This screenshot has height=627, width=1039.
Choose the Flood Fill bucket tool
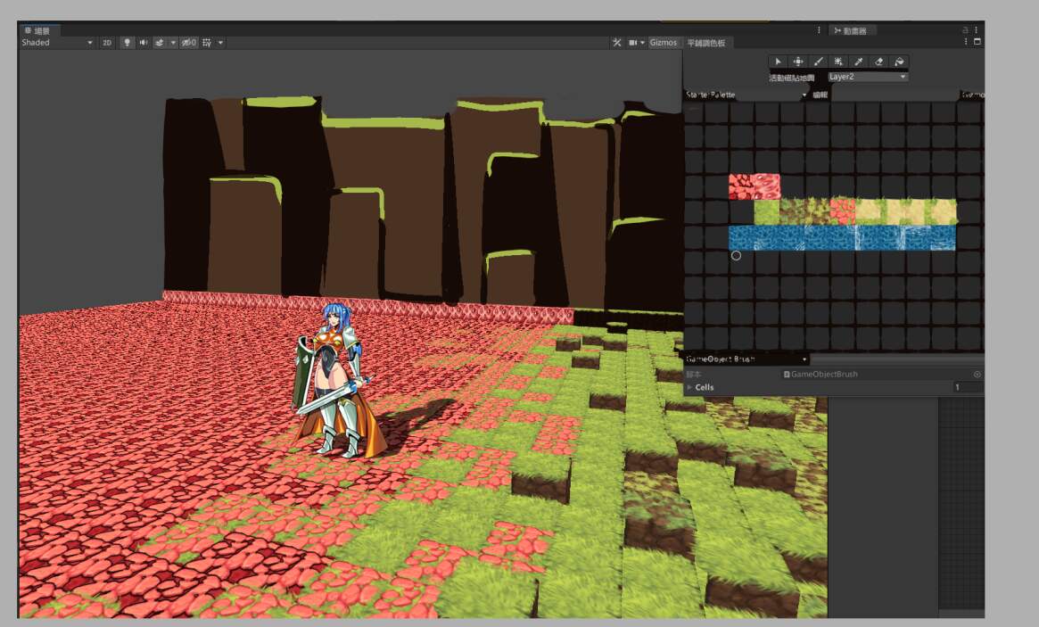pyautogui.click(x=899, y=62)
